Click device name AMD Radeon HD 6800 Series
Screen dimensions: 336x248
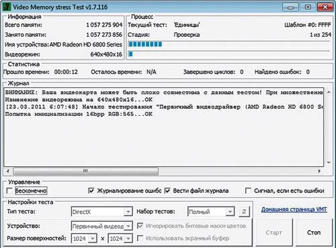click(86, 44)
